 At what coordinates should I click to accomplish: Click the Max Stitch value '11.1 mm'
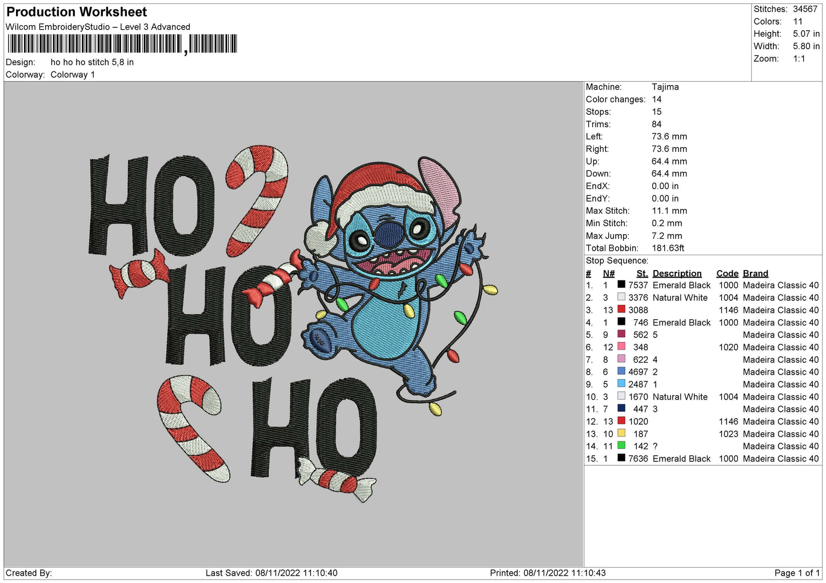[669, 211]
